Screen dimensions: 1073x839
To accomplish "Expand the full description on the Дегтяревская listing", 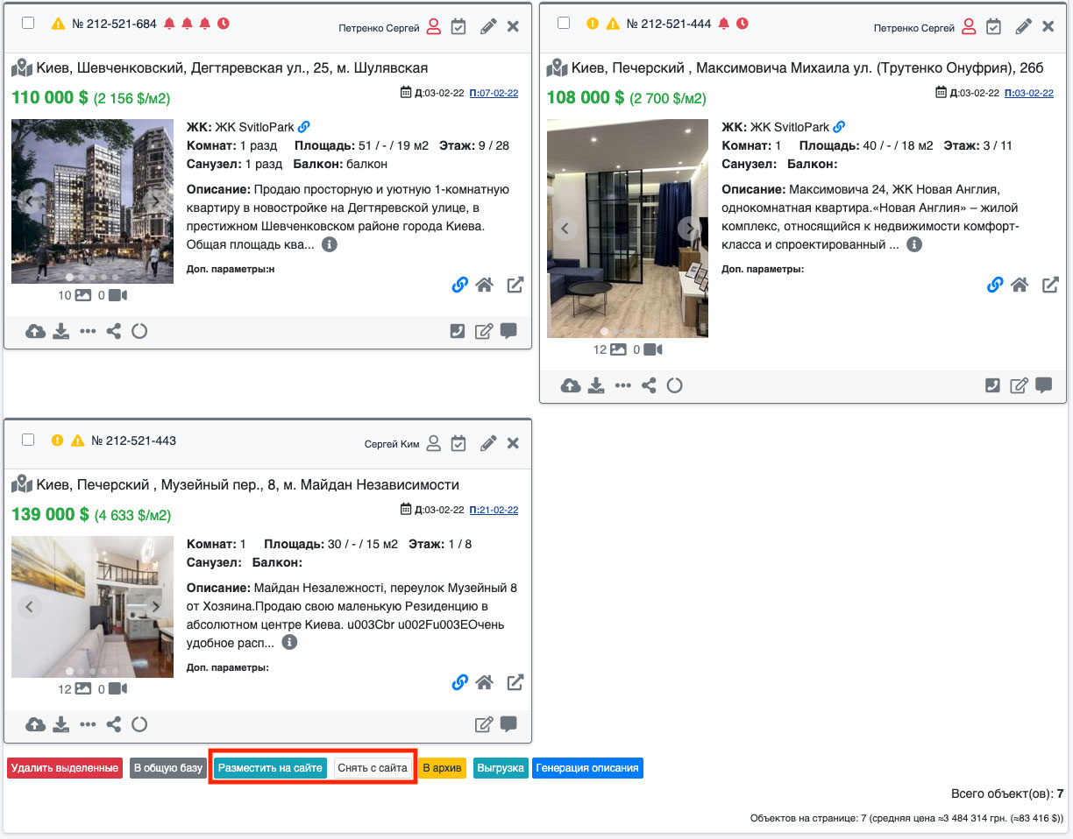I will pos(330,244).
